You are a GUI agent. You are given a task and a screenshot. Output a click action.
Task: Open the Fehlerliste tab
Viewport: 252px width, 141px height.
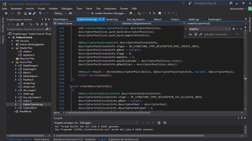click(90, 139)
